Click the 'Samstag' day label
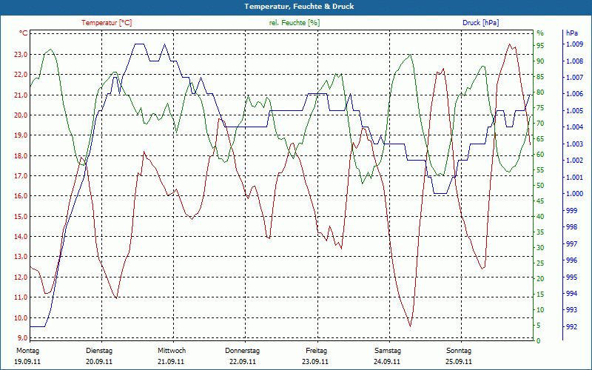The width and height of the screenshot is (592, 370). [387, 351]
